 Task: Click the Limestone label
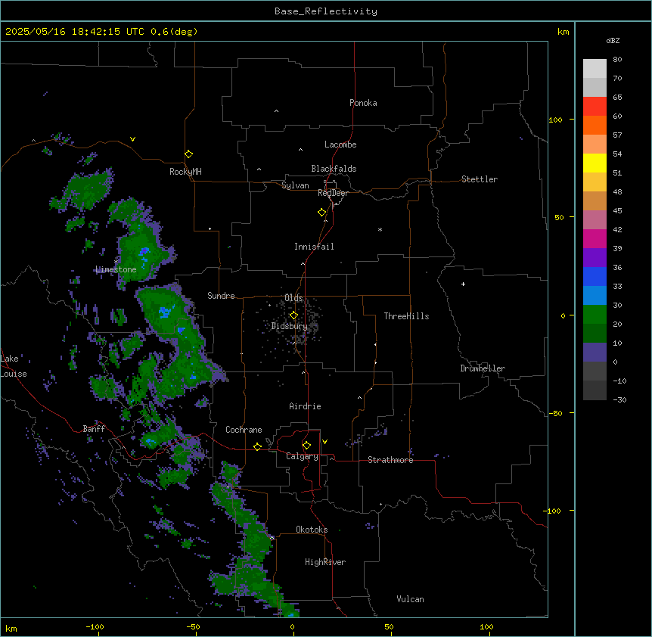(116, 269)
